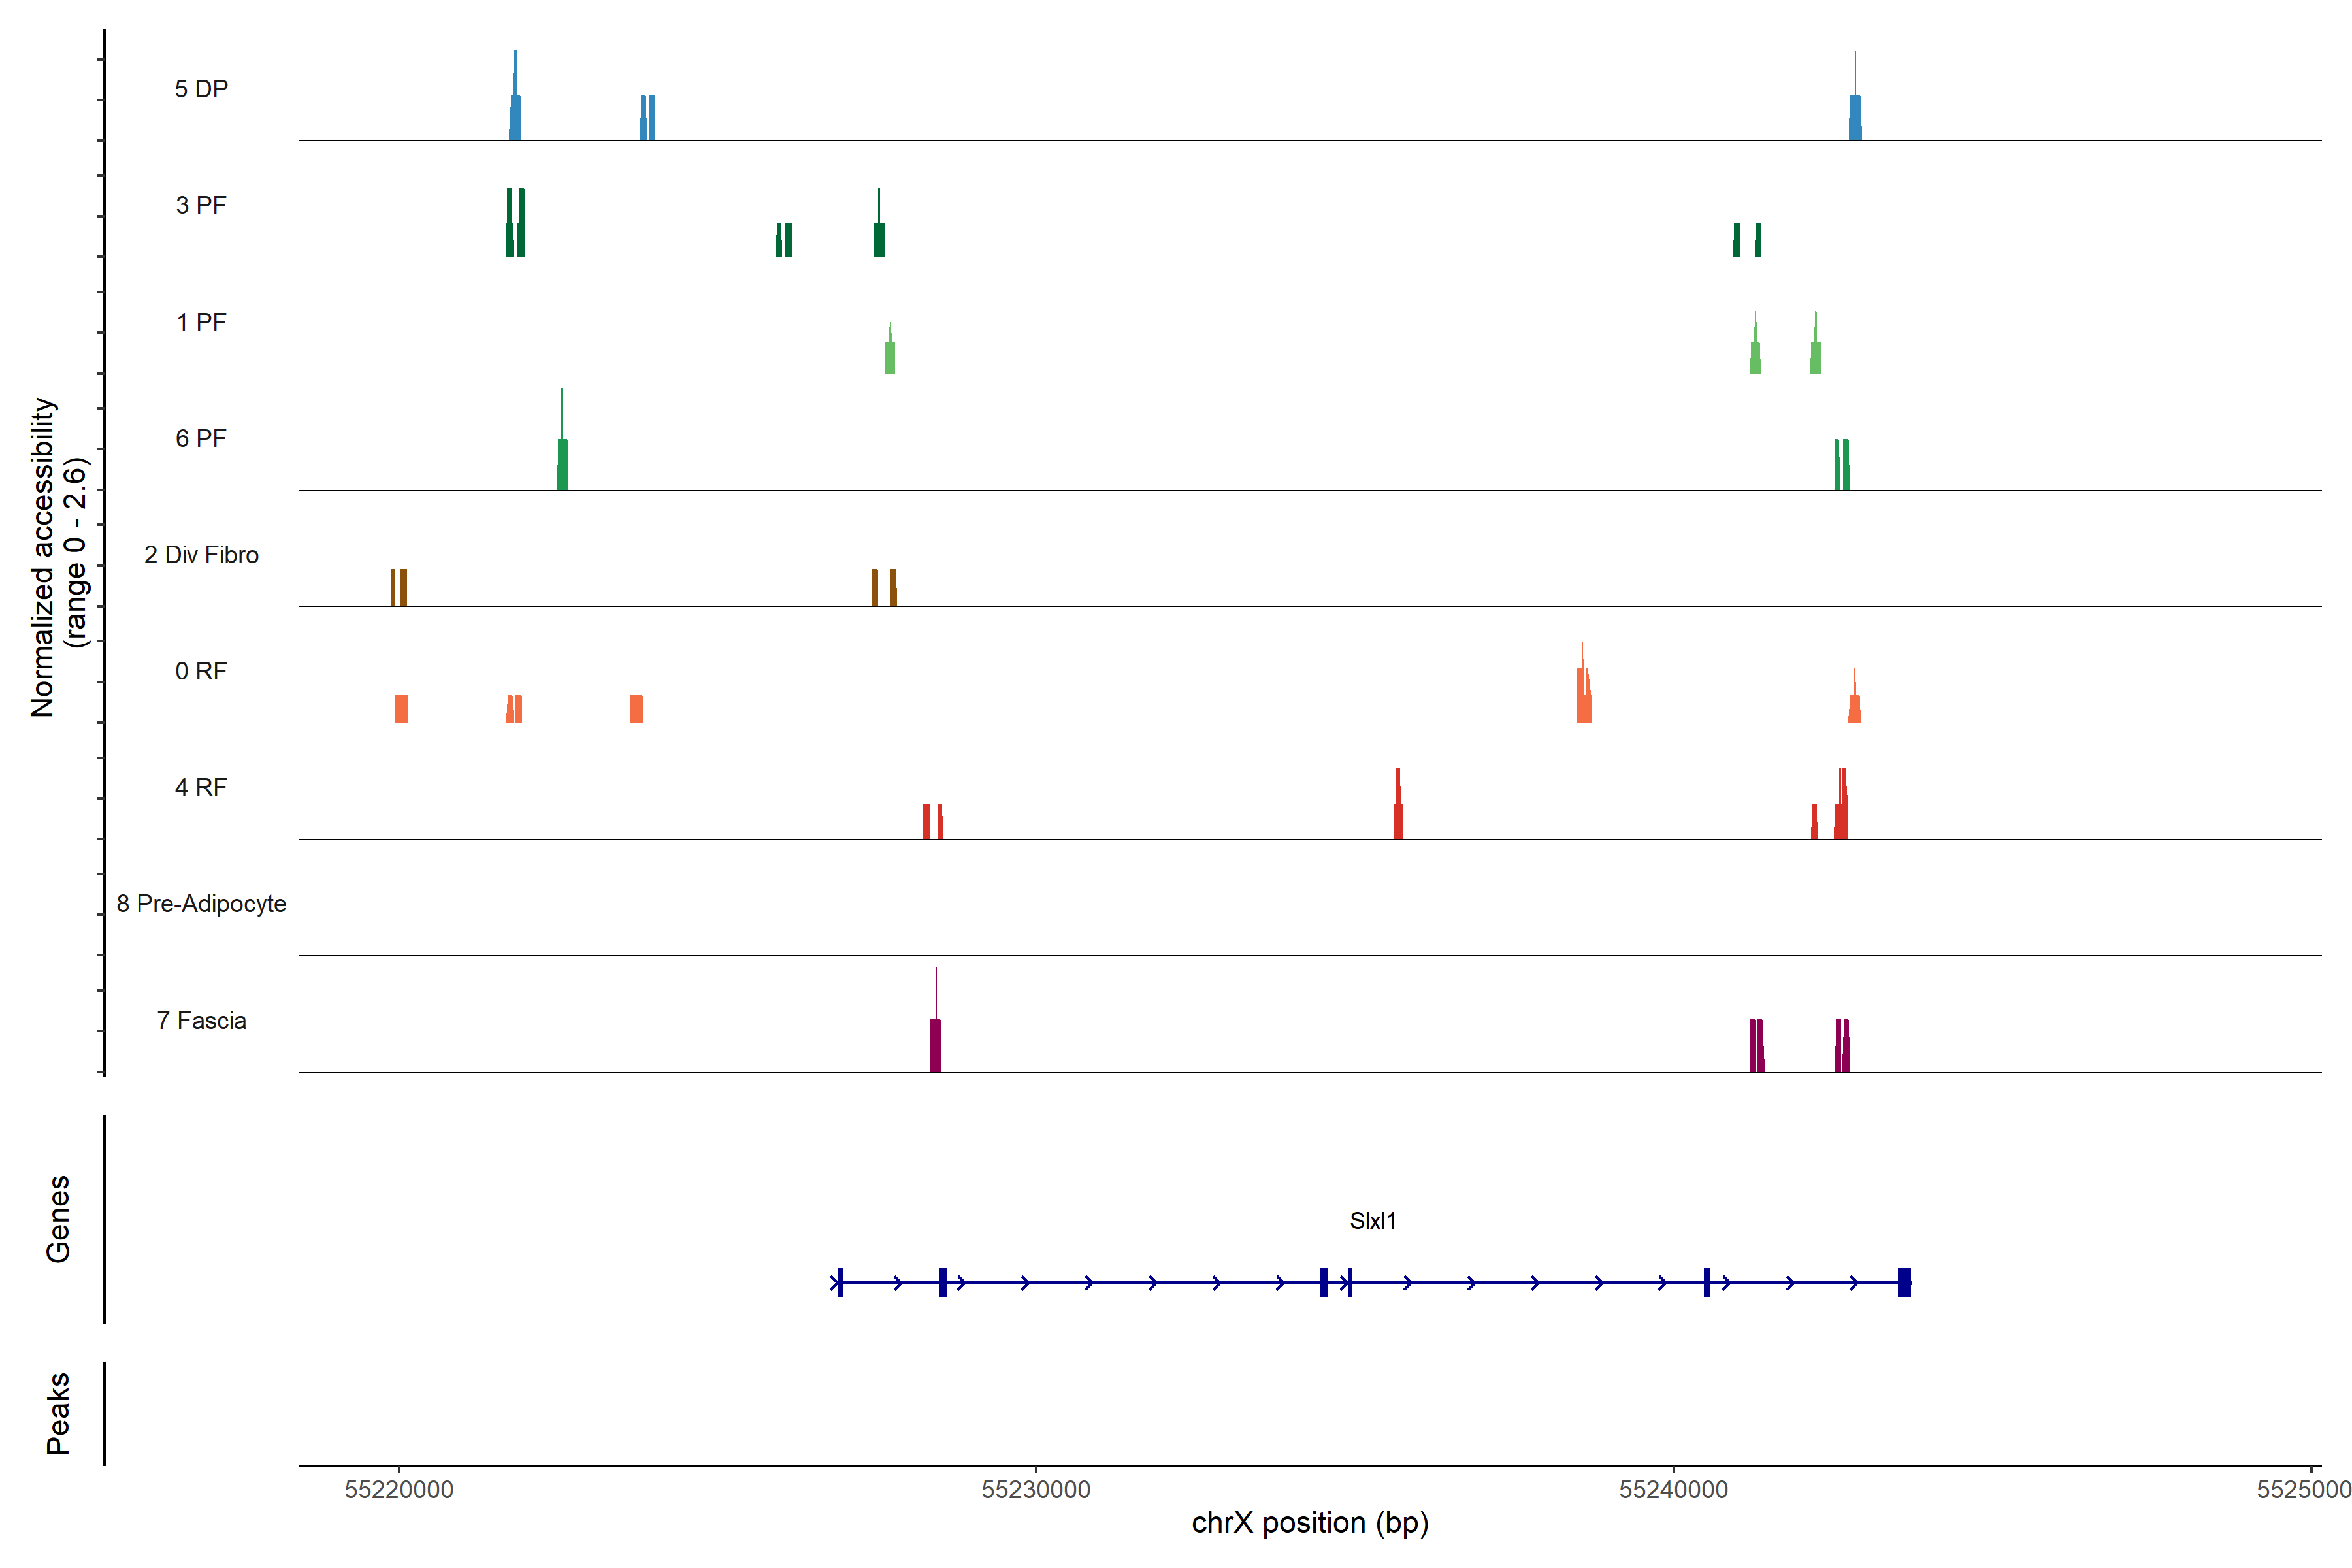Click the chrX position (bp) axis title
The image size is (2352, 1568).
pos(1310,1523)
